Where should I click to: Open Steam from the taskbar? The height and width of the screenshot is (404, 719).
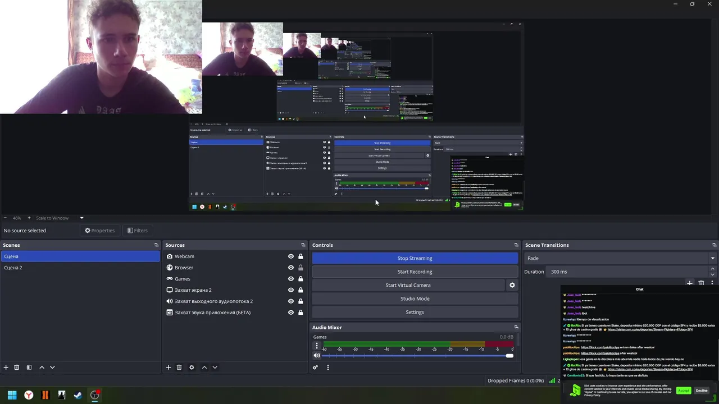pos(78,395)
